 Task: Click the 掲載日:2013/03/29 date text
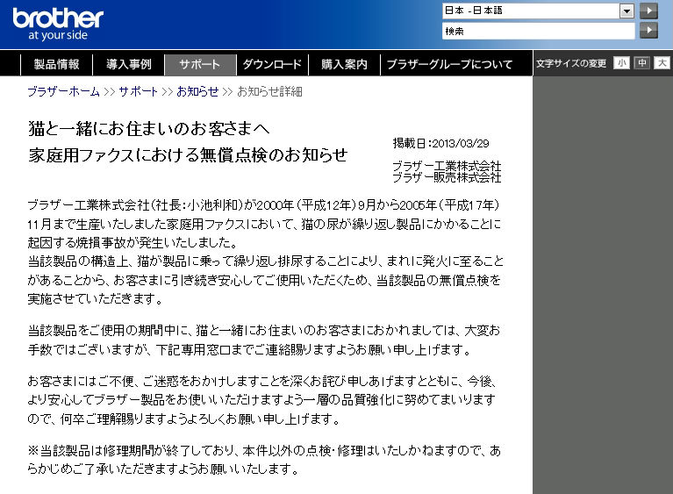[x=440, y=143]
